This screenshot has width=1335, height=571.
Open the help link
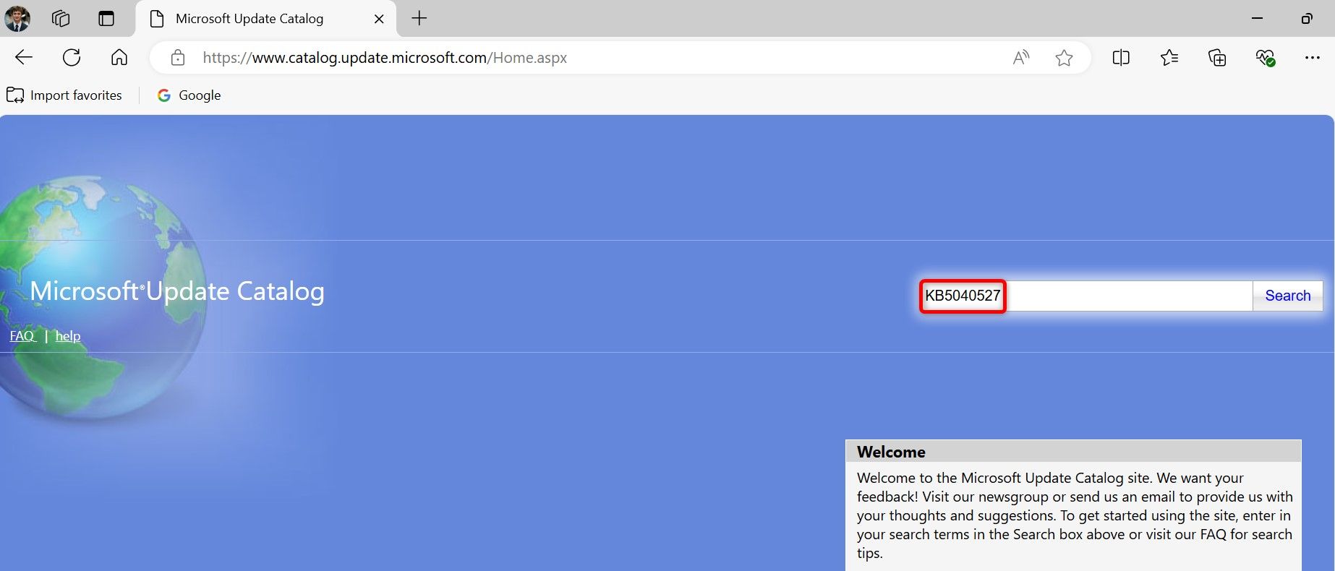(x=68, y=336)
